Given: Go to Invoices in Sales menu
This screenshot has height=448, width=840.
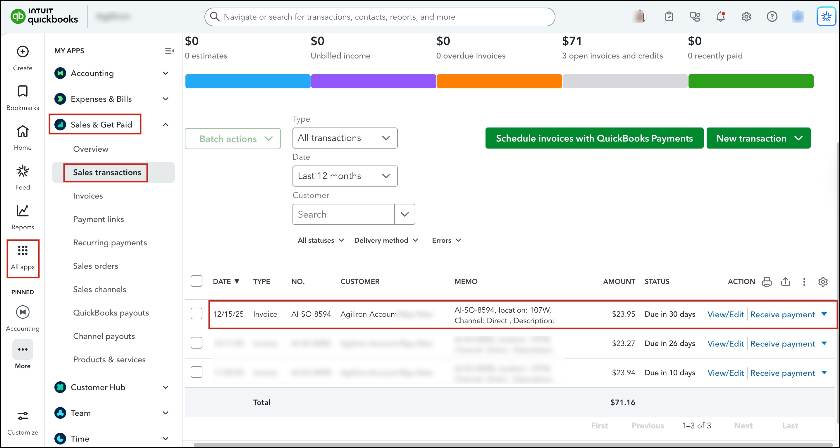Looking at the screenshot, I should click(88, 196).
